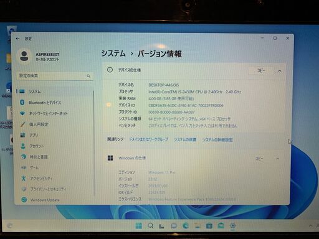Image resolution: width=319 pixels, height=239 pixels.
Task: Select システム in the settings sidebar
Action: coord(55,91)
